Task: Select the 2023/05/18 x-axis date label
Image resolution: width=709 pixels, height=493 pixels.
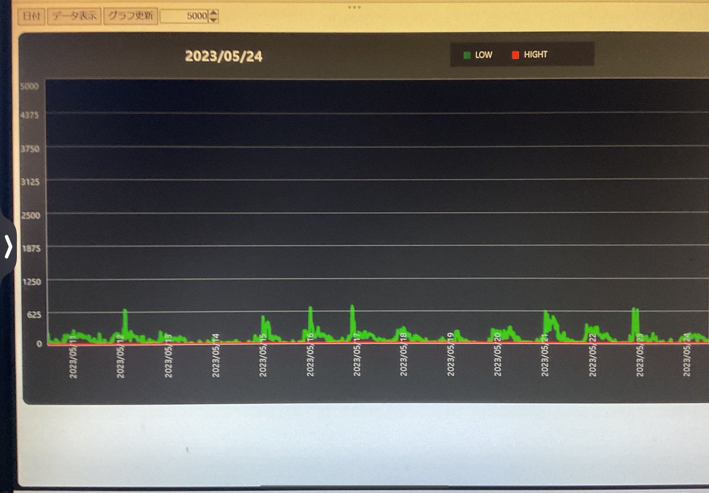Action: pyautogui.click(x=404, y=354)
